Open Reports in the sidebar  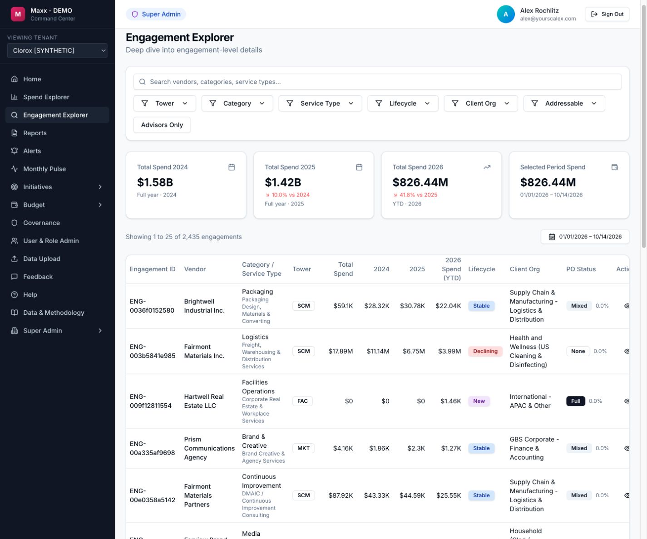tap(57, 133)
